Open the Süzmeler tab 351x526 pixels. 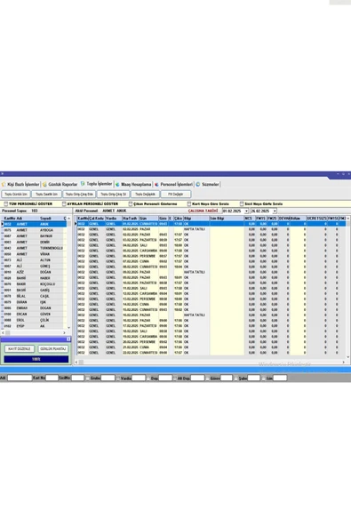pyautogui.click(x=207, y=184)
